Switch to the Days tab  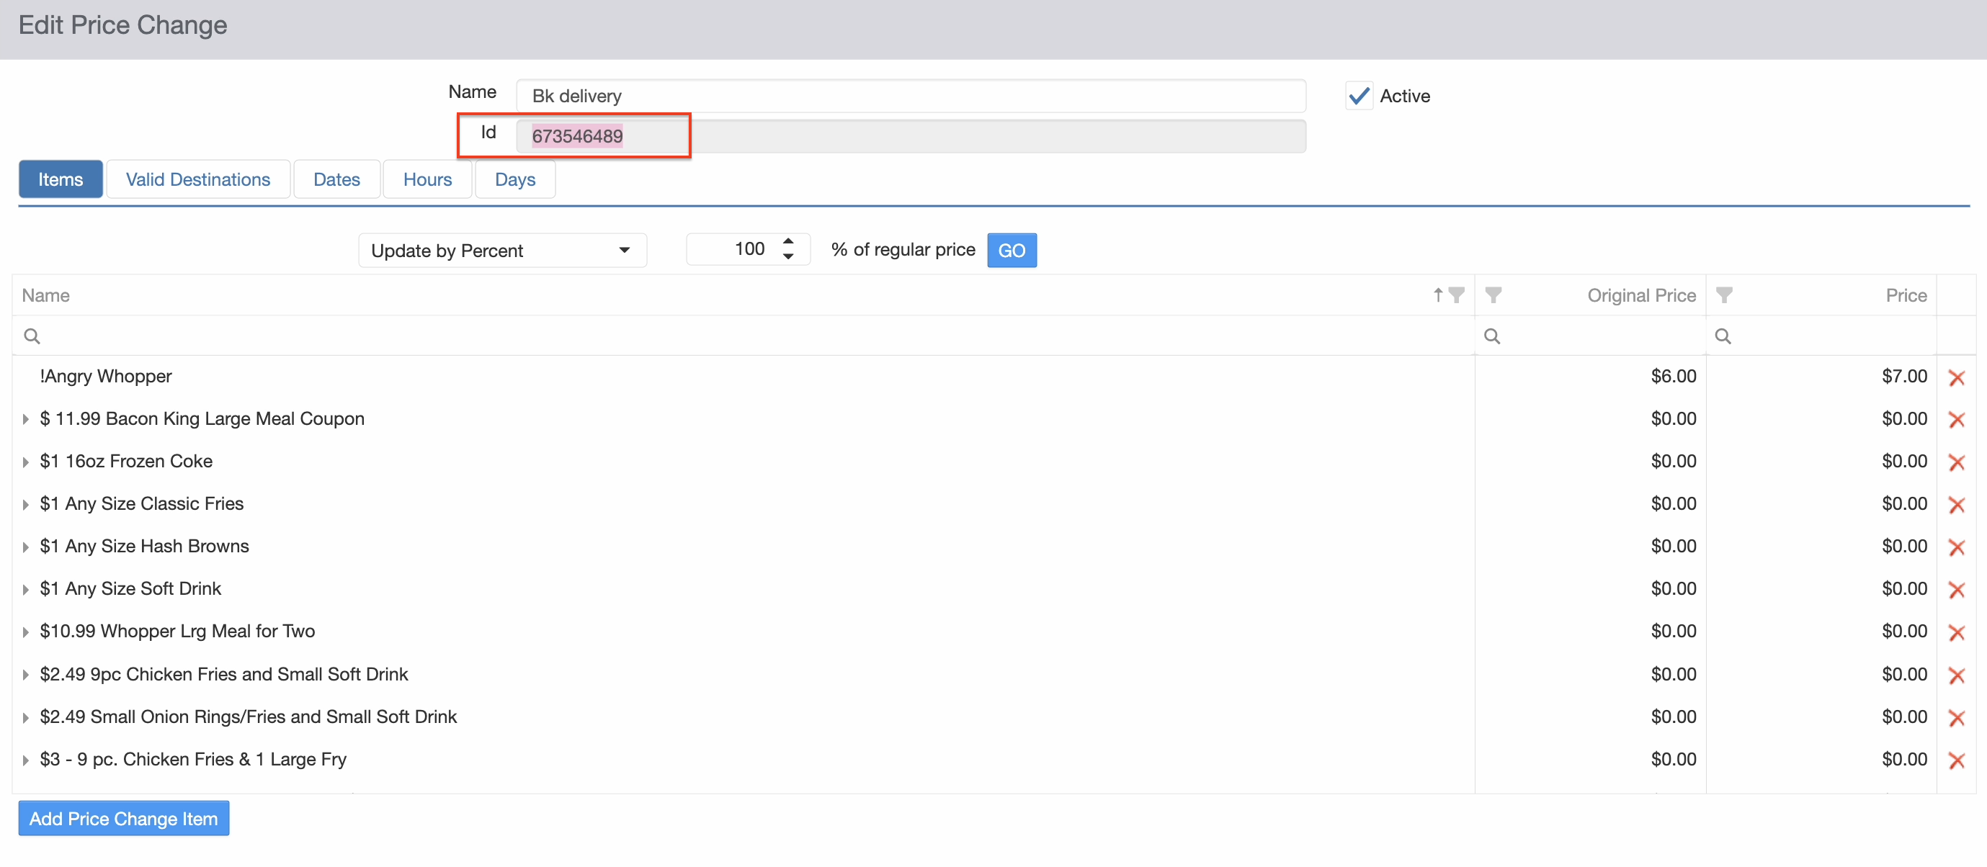click(x=514, y=179)
